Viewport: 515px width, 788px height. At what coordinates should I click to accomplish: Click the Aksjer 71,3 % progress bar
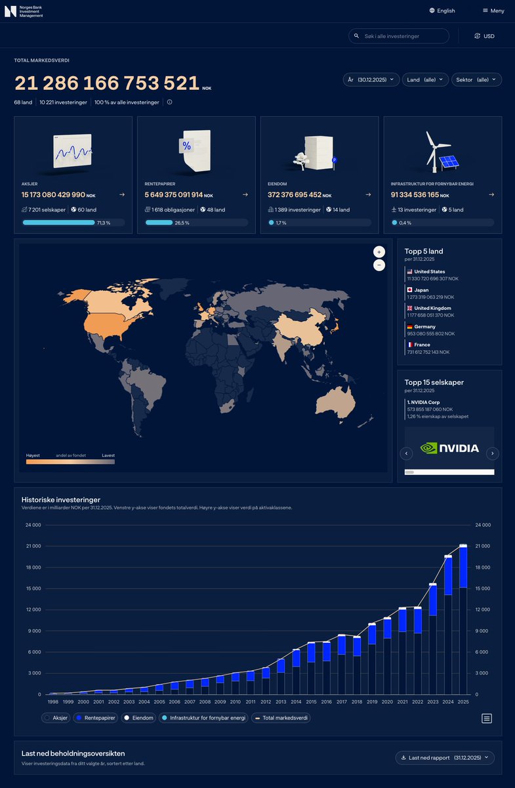coord(73,223)
